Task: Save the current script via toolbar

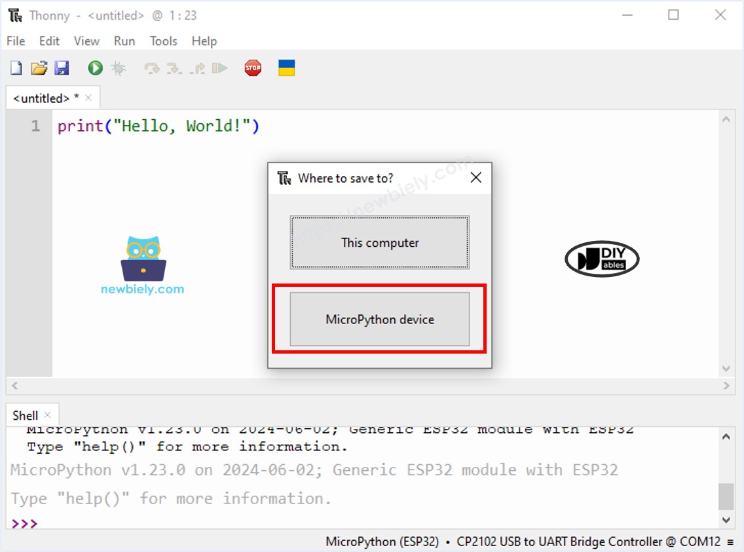Action: pos(61,68)
